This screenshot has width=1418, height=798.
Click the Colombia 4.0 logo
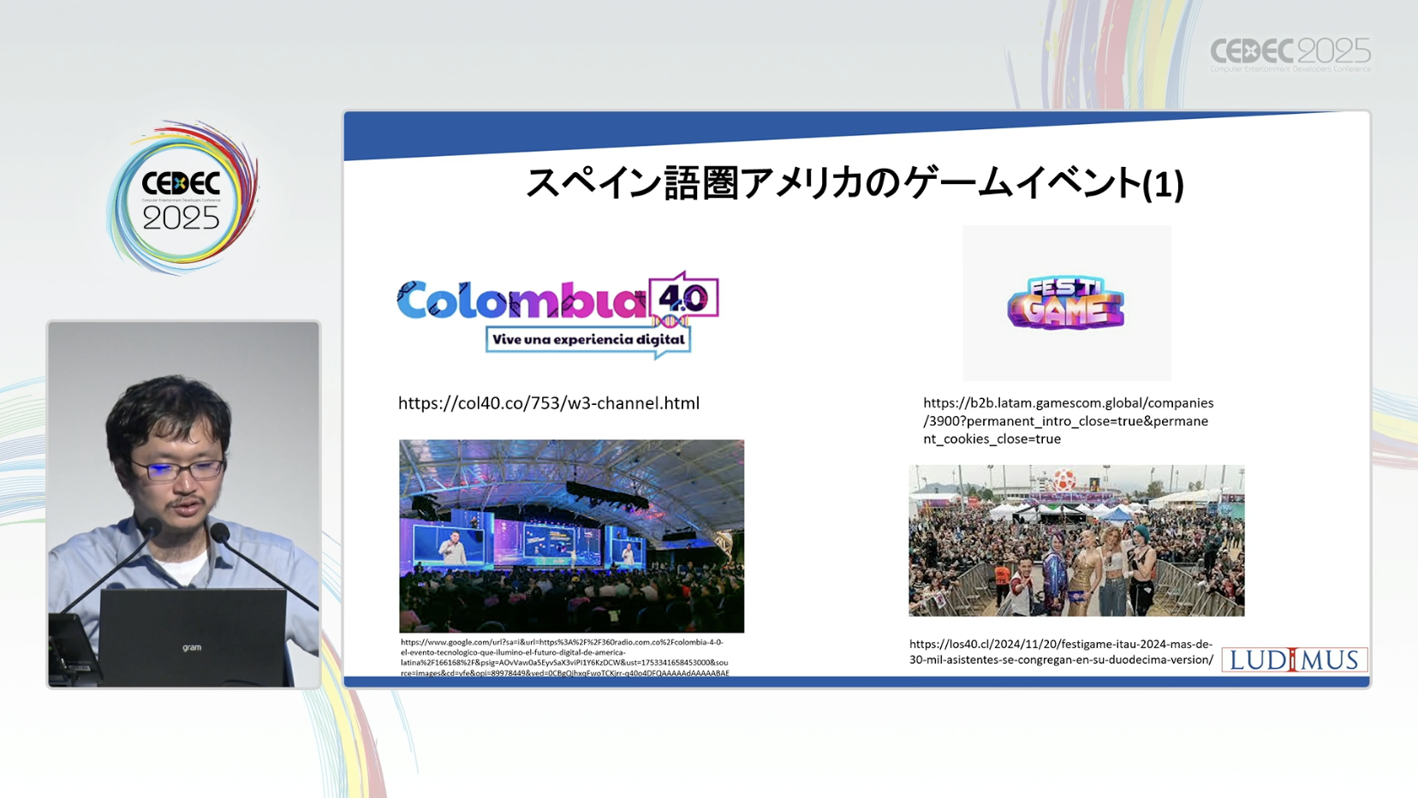point(557,313)
